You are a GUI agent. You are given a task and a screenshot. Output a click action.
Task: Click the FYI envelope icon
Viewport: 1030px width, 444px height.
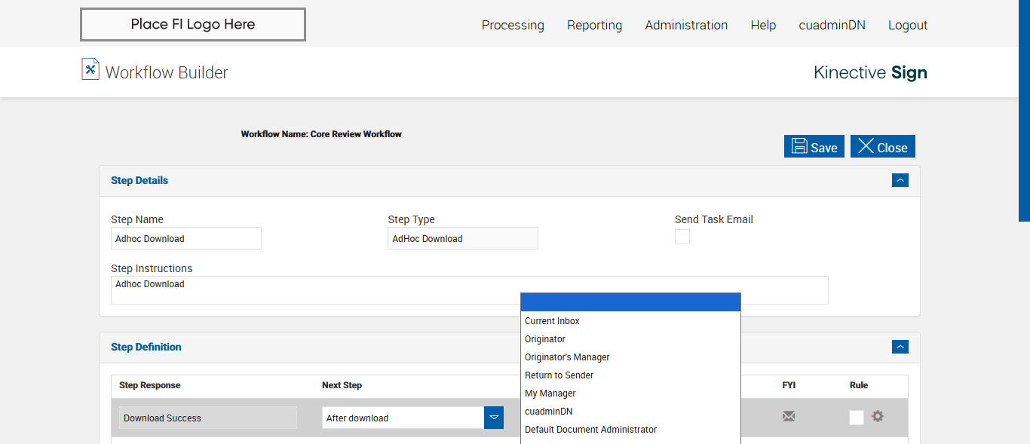tap(789, 416)
